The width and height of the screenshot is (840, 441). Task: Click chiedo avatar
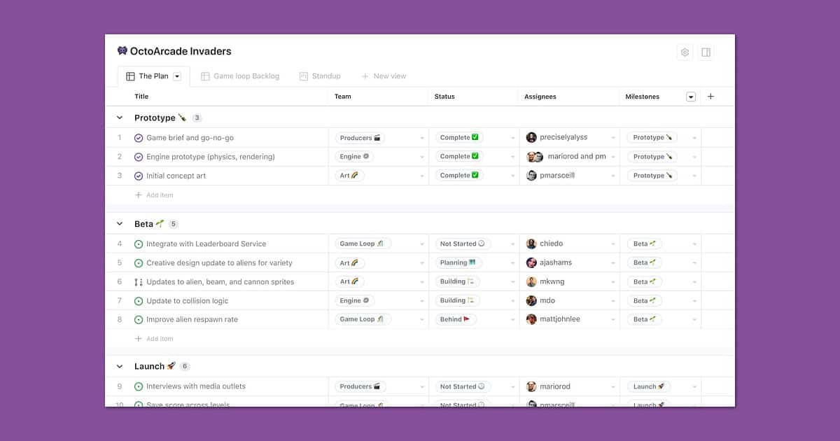pyautogui.click(x=531, y=244)
